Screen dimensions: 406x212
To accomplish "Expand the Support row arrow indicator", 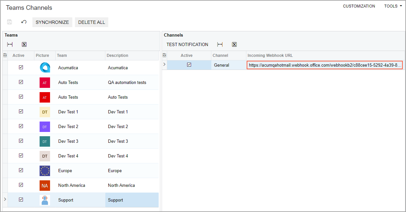I will coord(5,199).
